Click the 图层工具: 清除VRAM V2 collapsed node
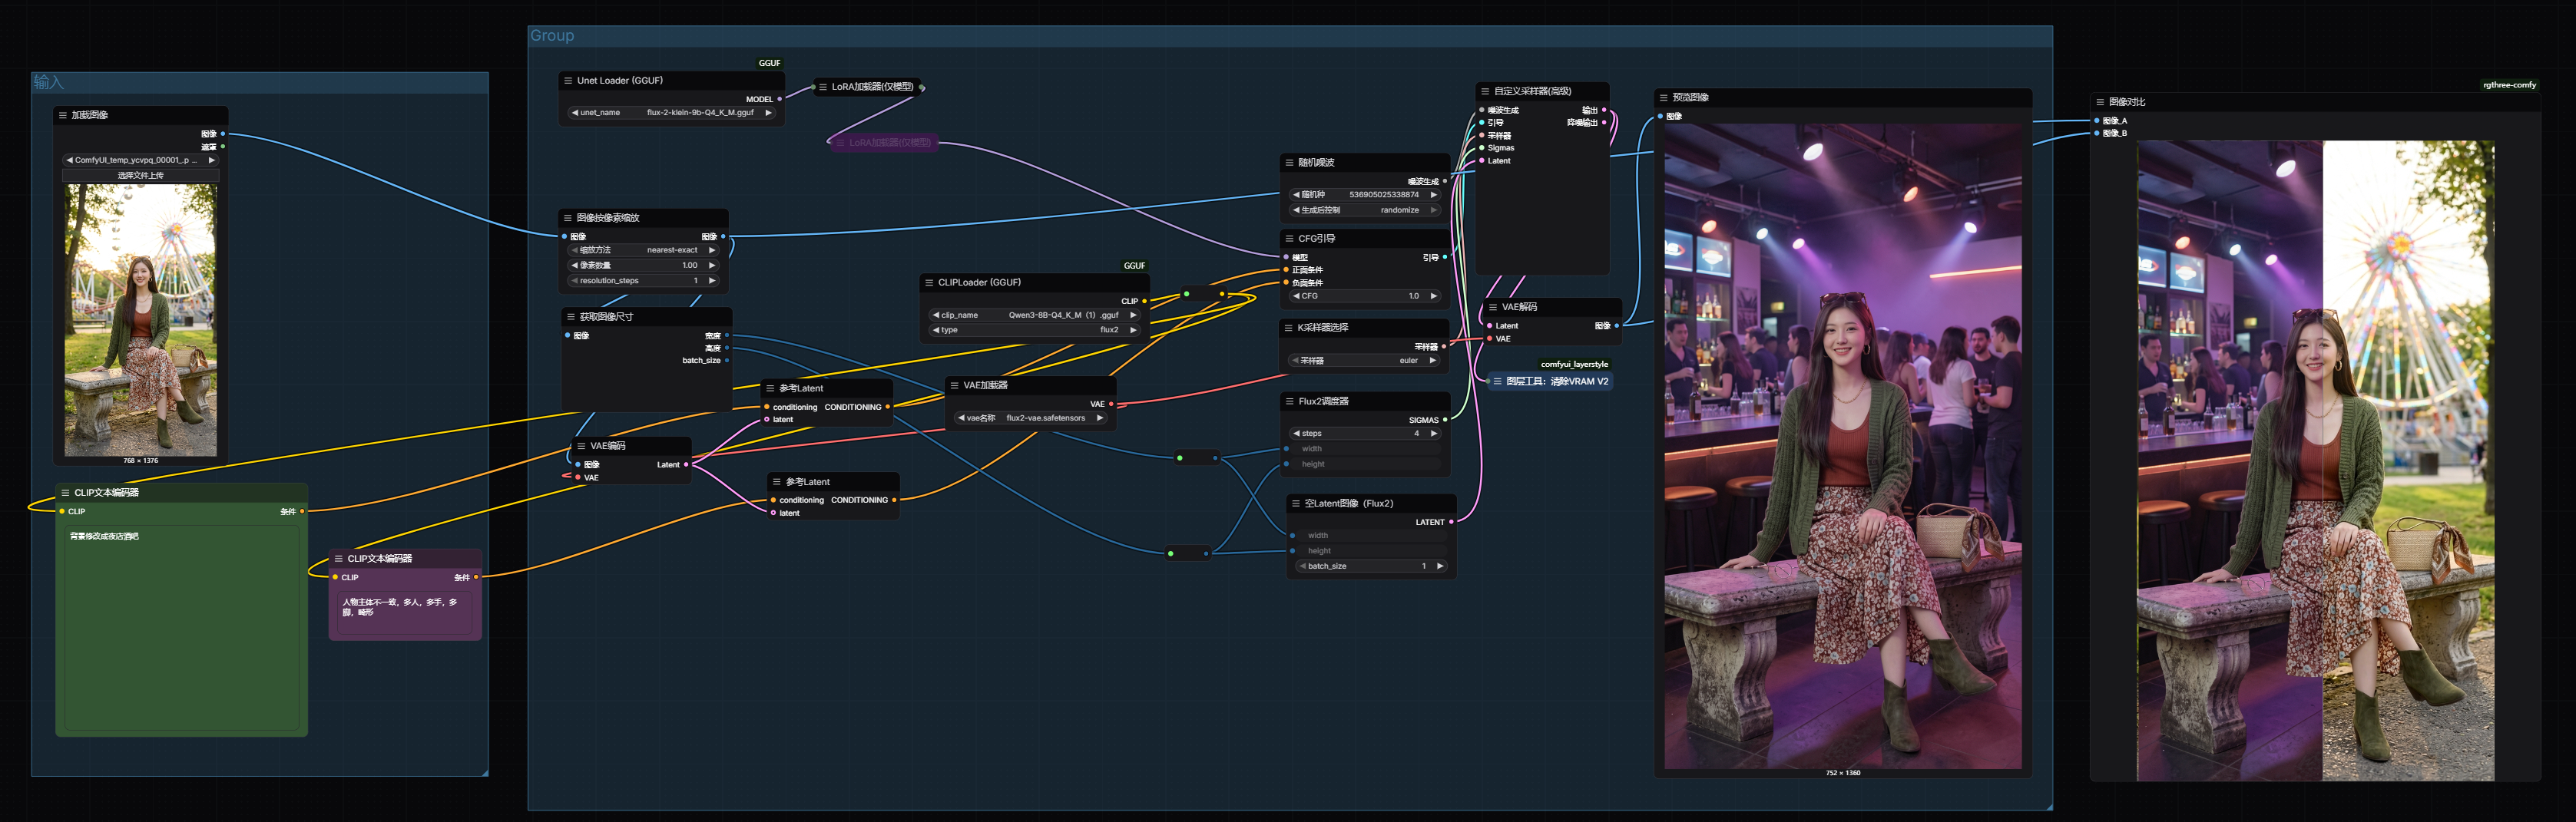Image resolution: width=2576 pixels, height=822 pixels. 1556,381
